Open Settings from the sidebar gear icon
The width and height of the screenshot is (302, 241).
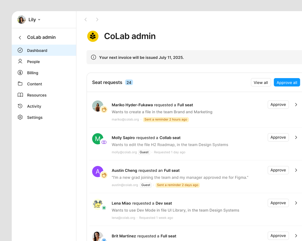[x=20, y=117]
